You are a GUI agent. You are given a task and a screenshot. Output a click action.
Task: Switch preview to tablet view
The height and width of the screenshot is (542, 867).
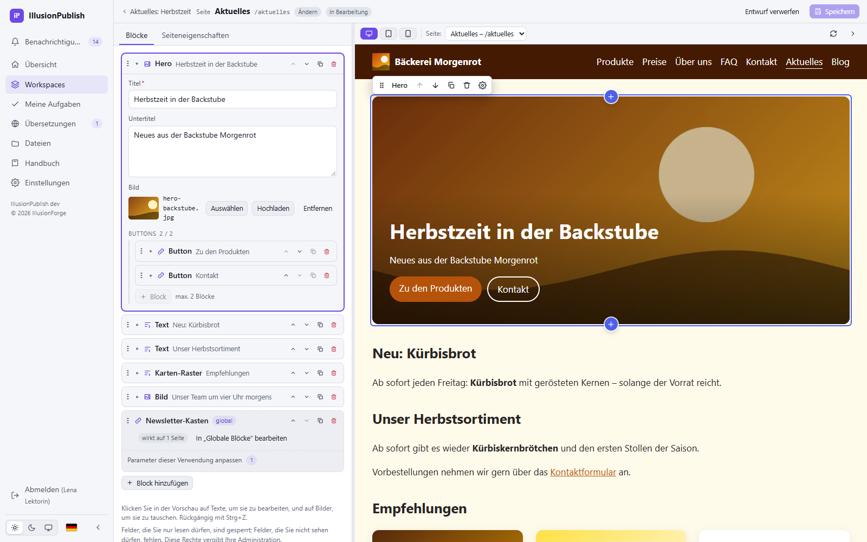point(389,34)
